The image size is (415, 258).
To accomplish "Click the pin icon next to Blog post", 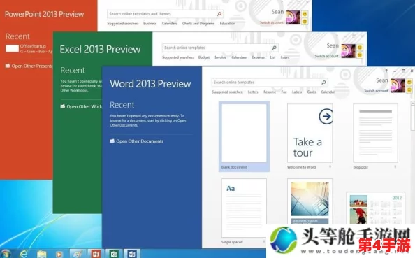I will click(x=395, y=167).
